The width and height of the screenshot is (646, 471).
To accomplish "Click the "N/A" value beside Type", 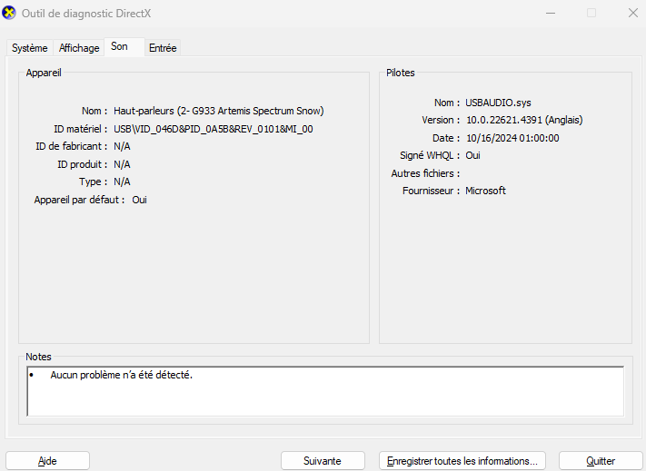I will [x=122, y=182].
